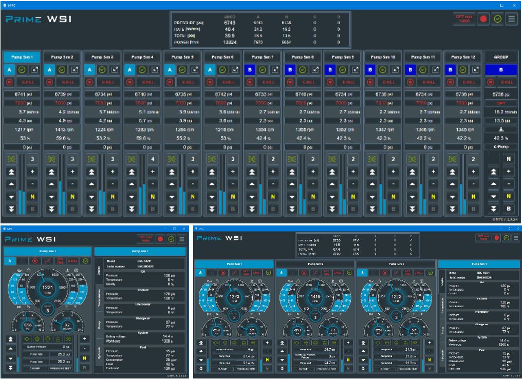Expand Pump Sim 4 with its pop-out icon
Viewport: 522px width, 379px height.
point(155,69)
